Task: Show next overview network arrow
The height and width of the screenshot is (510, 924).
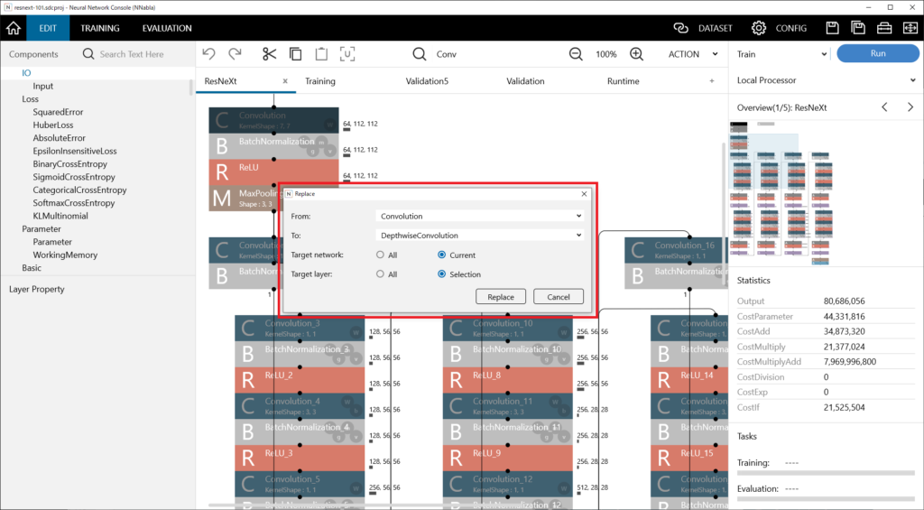Action: point(910,107)
